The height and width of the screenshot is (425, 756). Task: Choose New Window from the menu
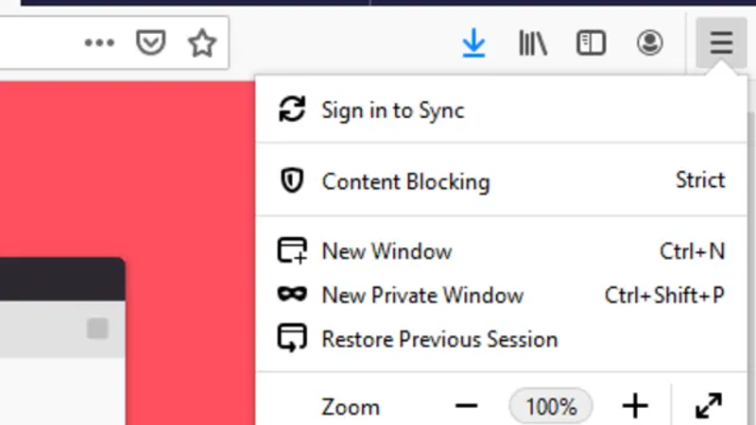(387, 251)
